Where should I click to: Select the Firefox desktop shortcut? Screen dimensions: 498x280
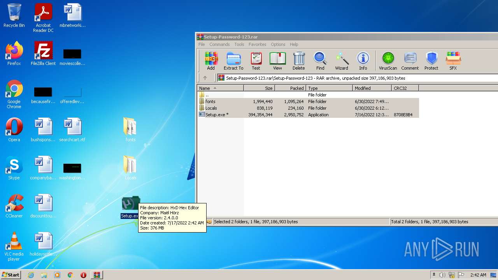point(14,54)
